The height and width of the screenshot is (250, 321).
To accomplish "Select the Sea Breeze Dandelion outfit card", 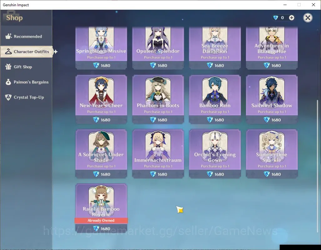I will pyautogui.click(x=215, y=48).
